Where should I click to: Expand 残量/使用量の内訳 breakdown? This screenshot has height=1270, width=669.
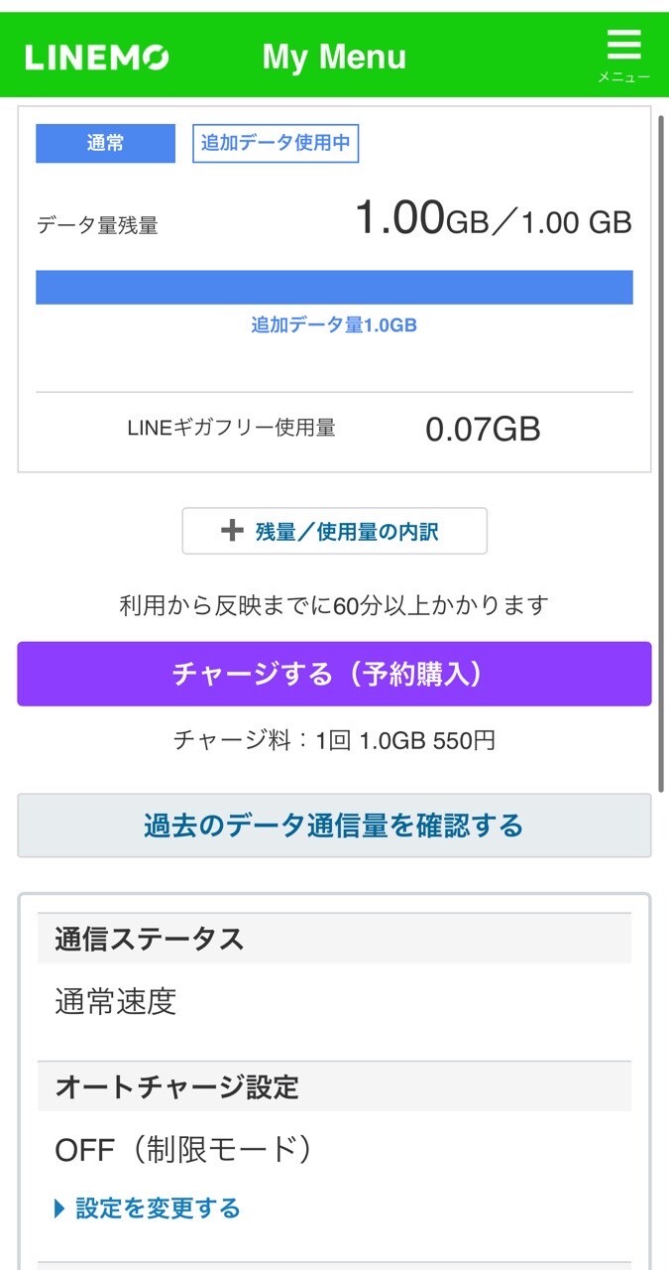pos(334,531)
